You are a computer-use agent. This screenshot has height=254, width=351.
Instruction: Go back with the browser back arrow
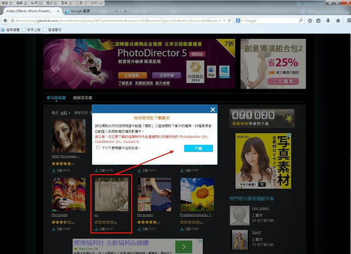(x=5, y=21)
